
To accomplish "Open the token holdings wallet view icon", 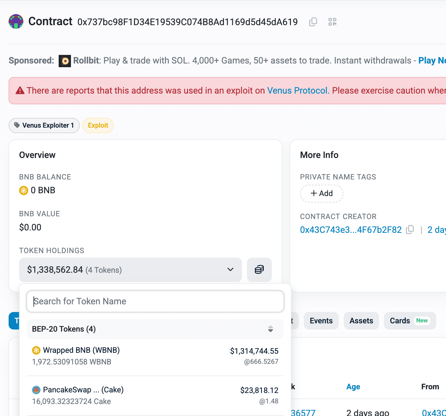I will [259, 270].
